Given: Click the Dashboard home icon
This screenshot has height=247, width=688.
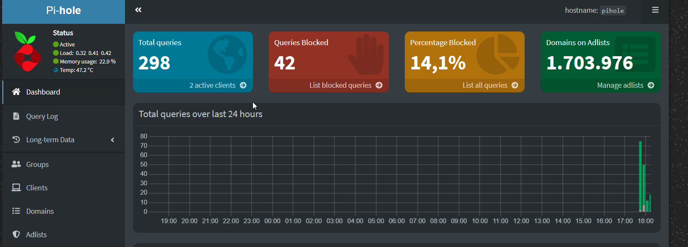Looking at the screenshot, I should tap(16, 92).
